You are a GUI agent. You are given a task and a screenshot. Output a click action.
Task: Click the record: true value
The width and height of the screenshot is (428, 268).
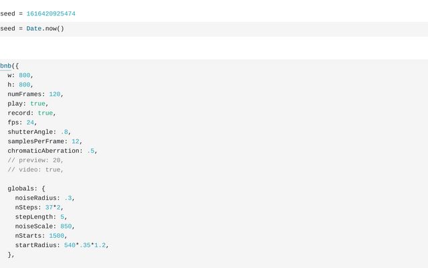pyautogui.click(x=45, y=113)
